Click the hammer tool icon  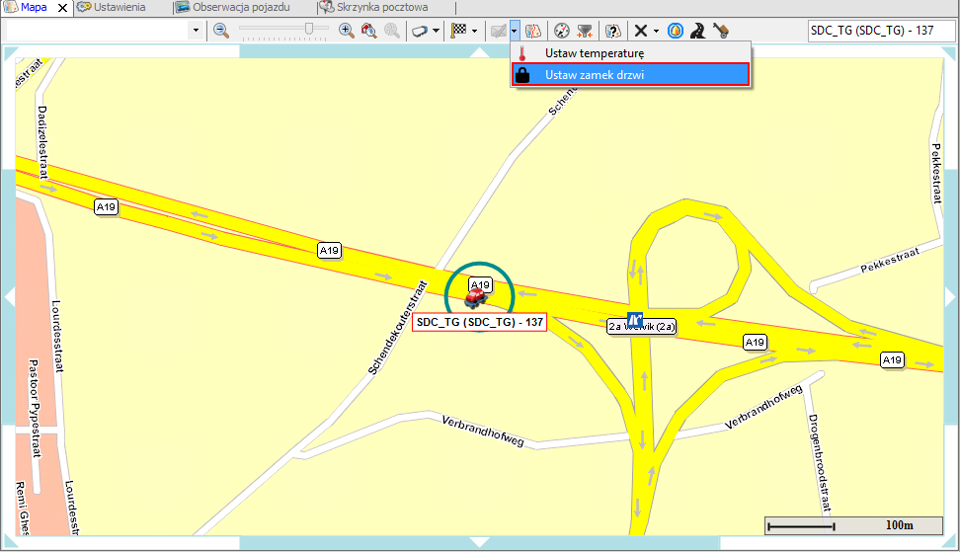[720, 31]
